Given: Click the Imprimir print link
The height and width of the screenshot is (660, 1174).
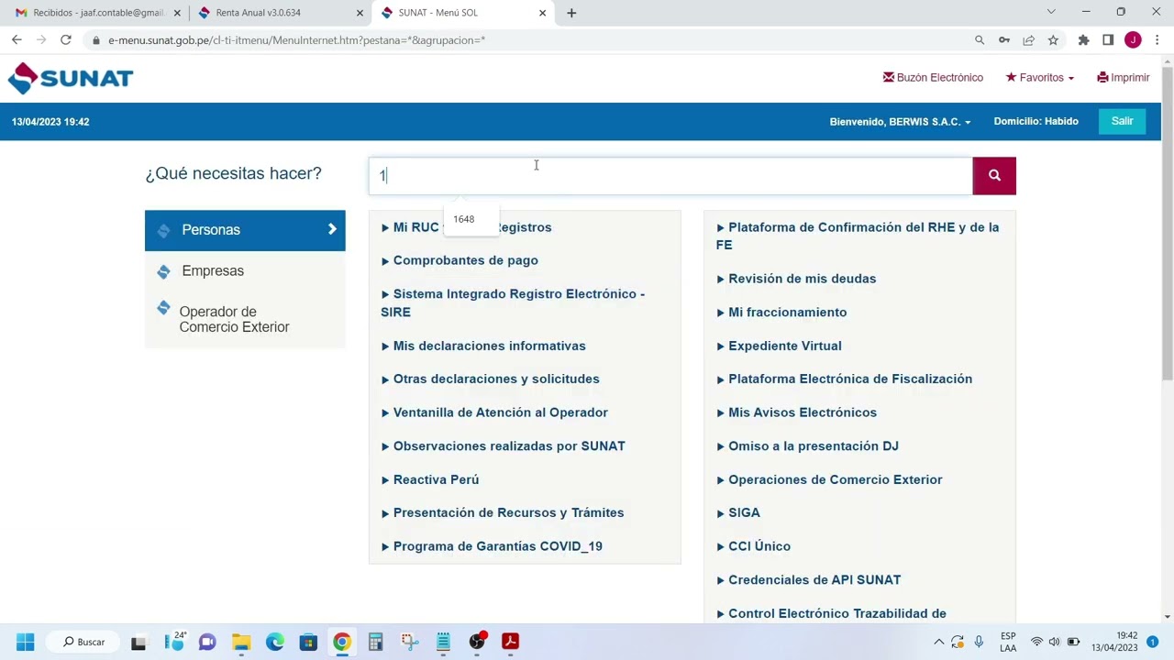Looking at the screenshot, I should 1123,78.
